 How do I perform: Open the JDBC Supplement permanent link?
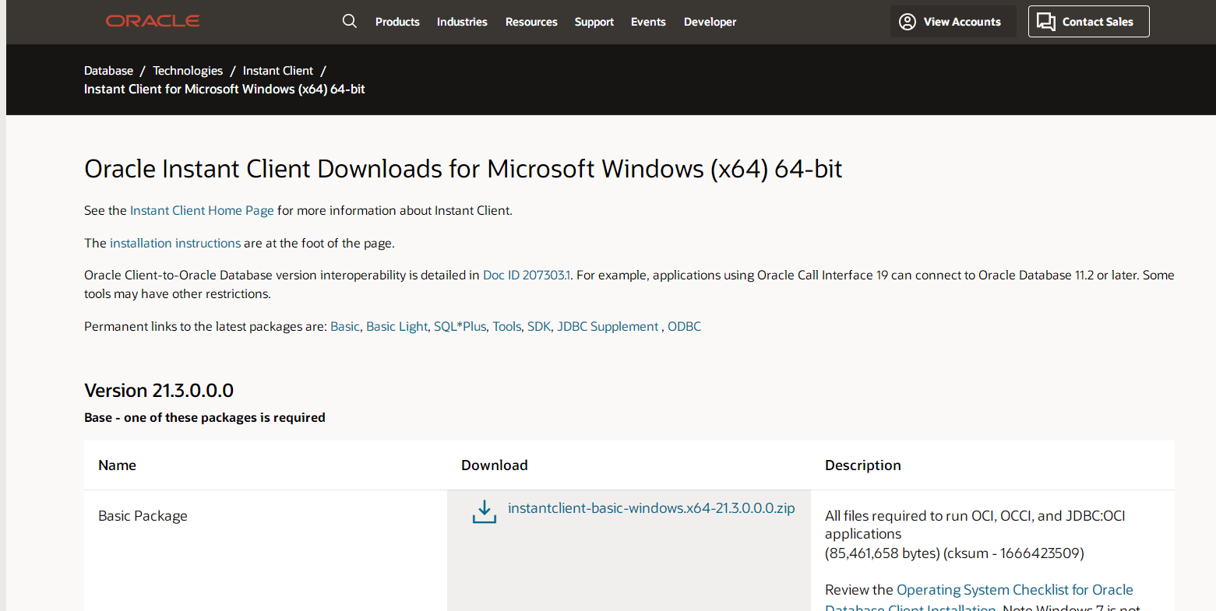coord(608,326)
